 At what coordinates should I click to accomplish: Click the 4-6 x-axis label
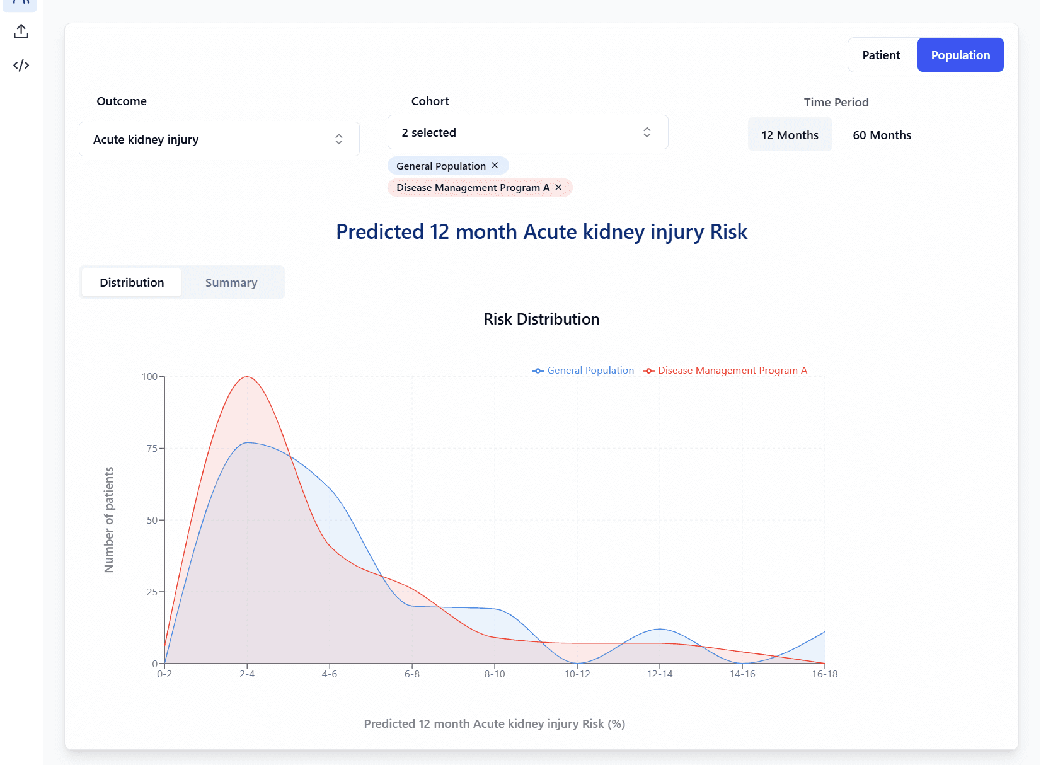pyautogui.click(x=330, y=674)
